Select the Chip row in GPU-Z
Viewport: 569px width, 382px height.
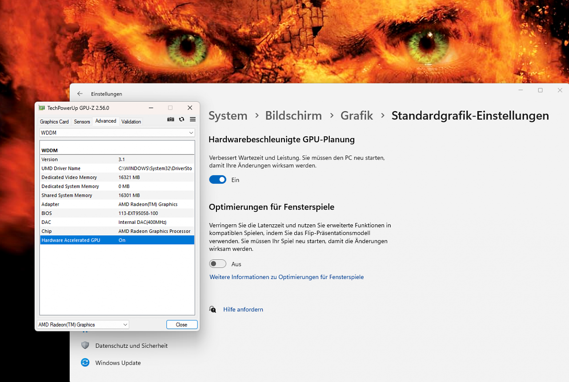[x=117, y=231]
